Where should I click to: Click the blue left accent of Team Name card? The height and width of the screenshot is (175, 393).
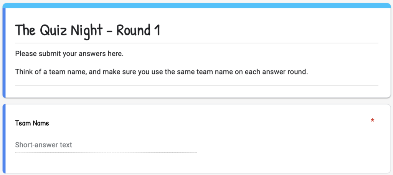tap(4, 138)
